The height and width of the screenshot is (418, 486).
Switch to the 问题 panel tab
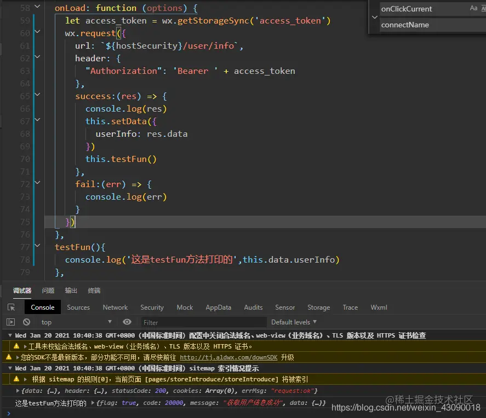coord(48,291)
